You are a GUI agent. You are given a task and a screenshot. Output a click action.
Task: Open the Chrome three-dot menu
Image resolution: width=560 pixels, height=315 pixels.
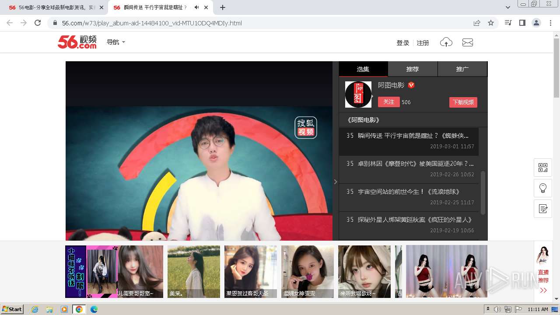click(550, 23)
